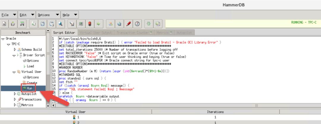321x124 pixels.
Task: Select Load under Driver Script
Action: (30, 66)
